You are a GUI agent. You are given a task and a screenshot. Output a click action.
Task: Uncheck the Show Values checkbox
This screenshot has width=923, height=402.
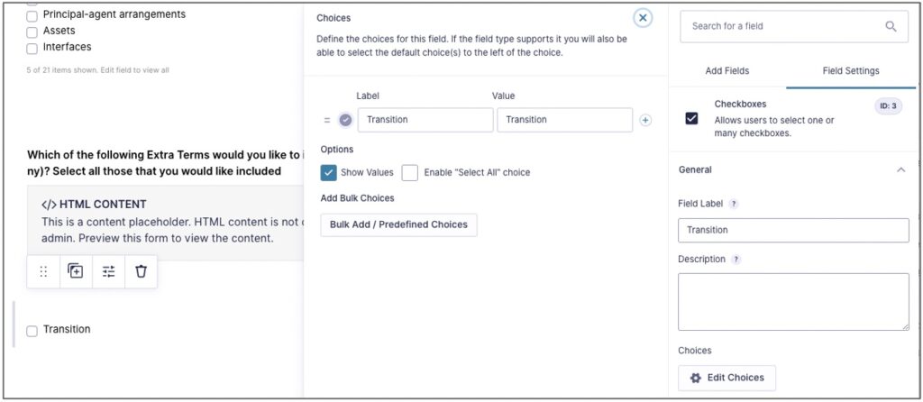329,172
